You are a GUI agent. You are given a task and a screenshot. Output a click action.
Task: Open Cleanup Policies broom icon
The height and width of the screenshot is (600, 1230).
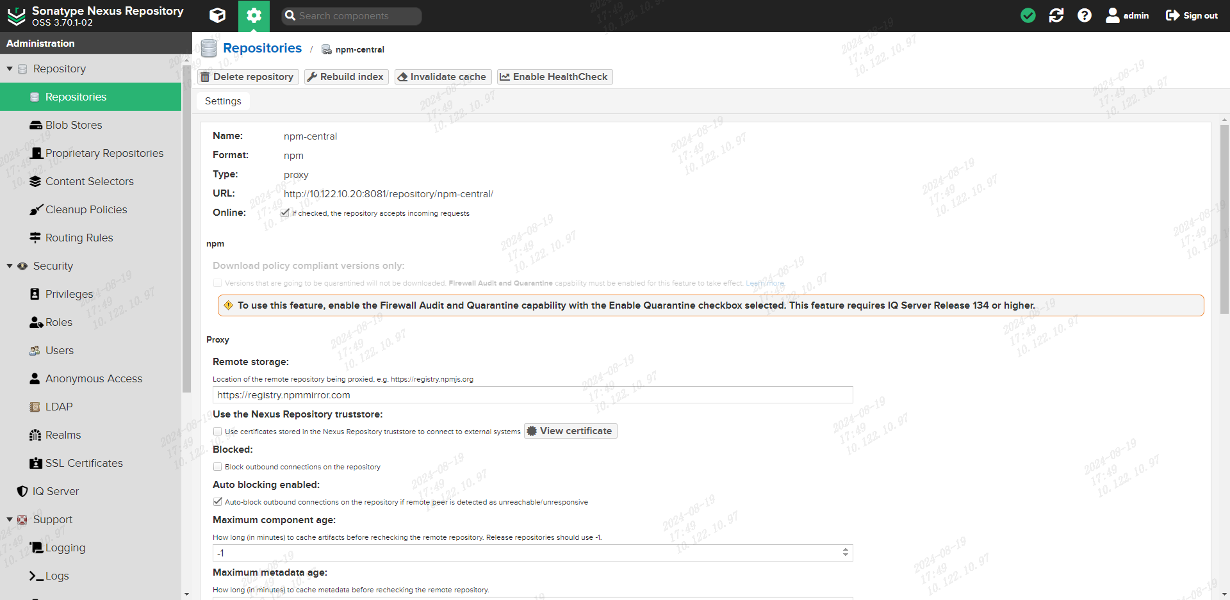point(36,209)
